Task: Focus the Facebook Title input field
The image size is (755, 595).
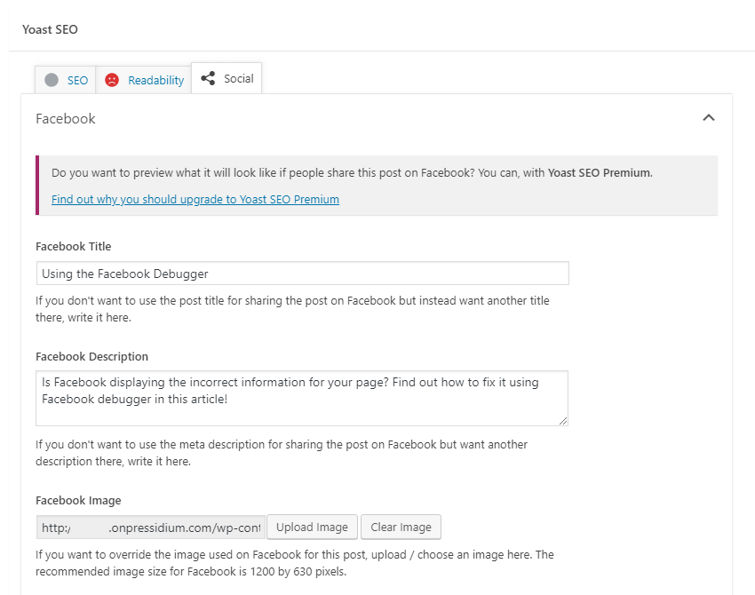Action: coord(302,274)
